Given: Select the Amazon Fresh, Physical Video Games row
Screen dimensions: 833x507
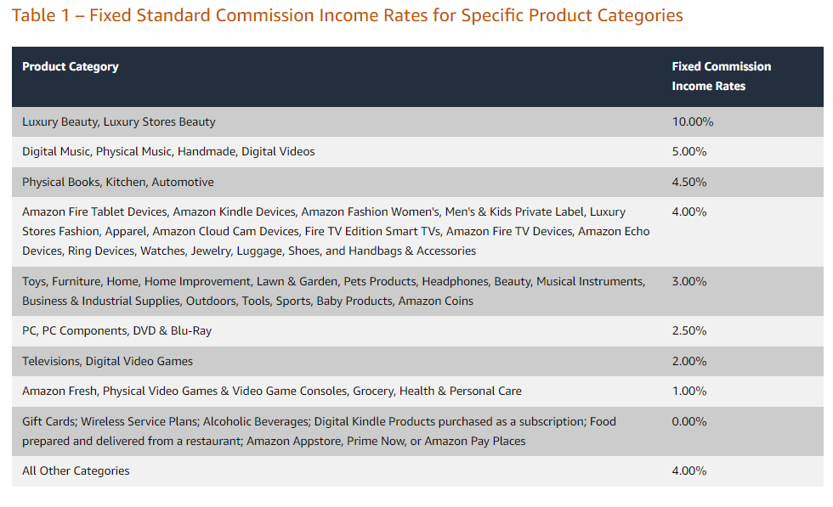Looking at the screenshot, I should point(417,392).
